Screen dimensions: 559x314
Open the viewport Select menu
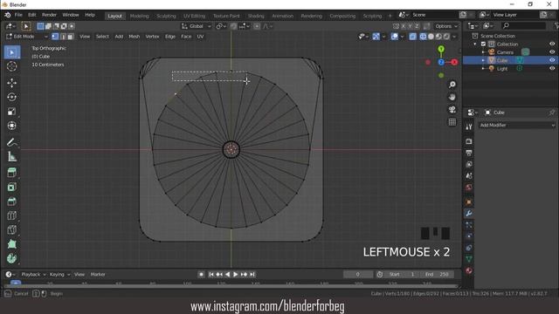pos(102,37)
